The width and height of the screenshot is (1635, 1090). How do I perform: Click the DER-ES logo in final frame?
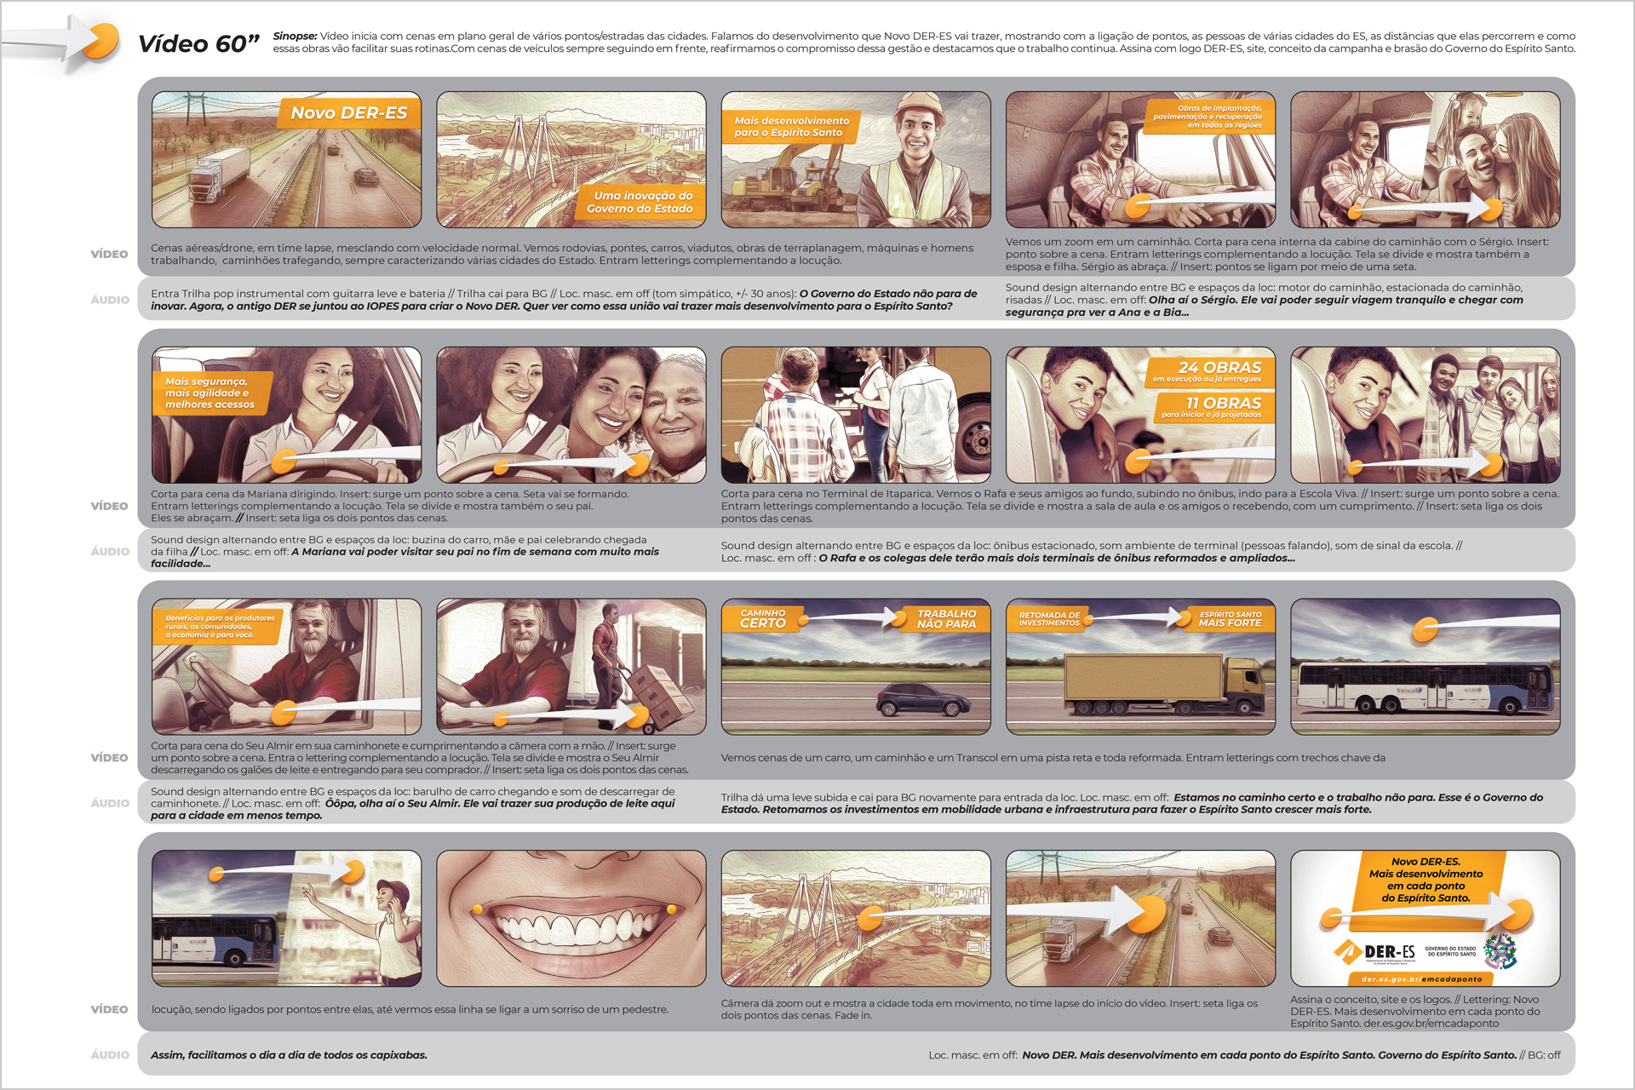(x=1374, y=952)
